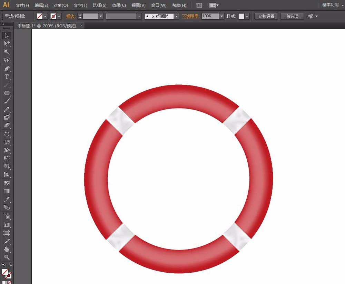Select the Selection tool

(6, 35)
